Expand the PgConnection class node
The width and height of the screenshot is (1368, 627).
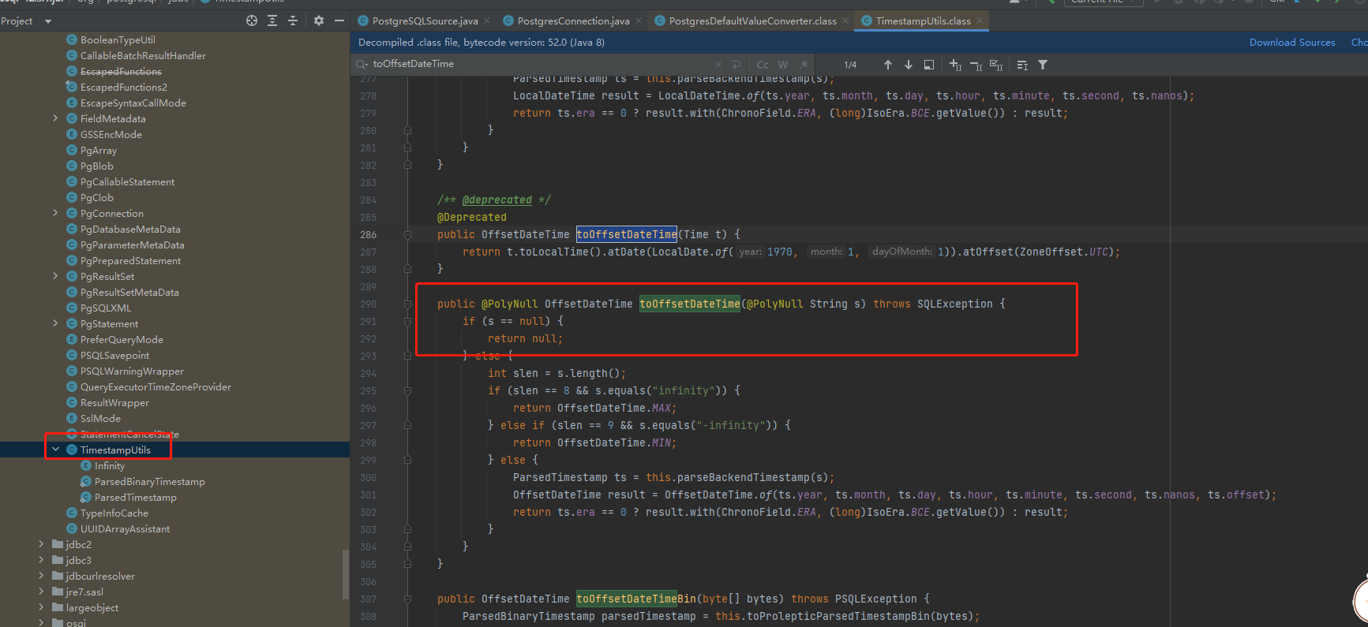[55, 213]
